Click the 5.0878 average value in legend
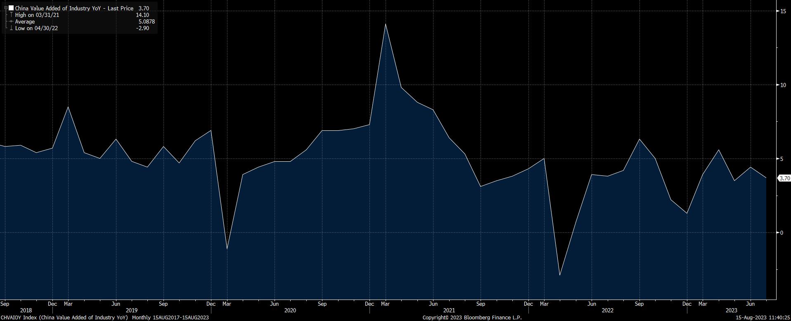The width and height of the screenshot is (791, 321). pos(147,21)
